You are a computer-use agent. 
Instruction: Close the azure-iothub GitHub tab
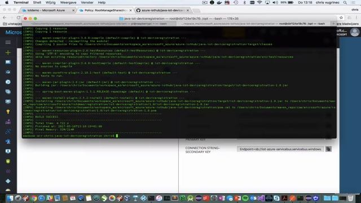[188, 10]
